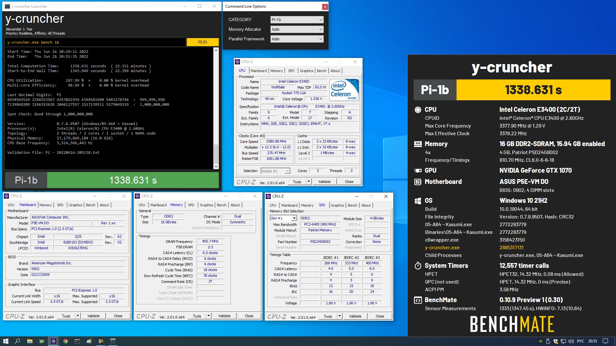Click Intel Celeron inside logo in CPU-Z
This screenshot has width=616, height=346.
pos(344,90)
